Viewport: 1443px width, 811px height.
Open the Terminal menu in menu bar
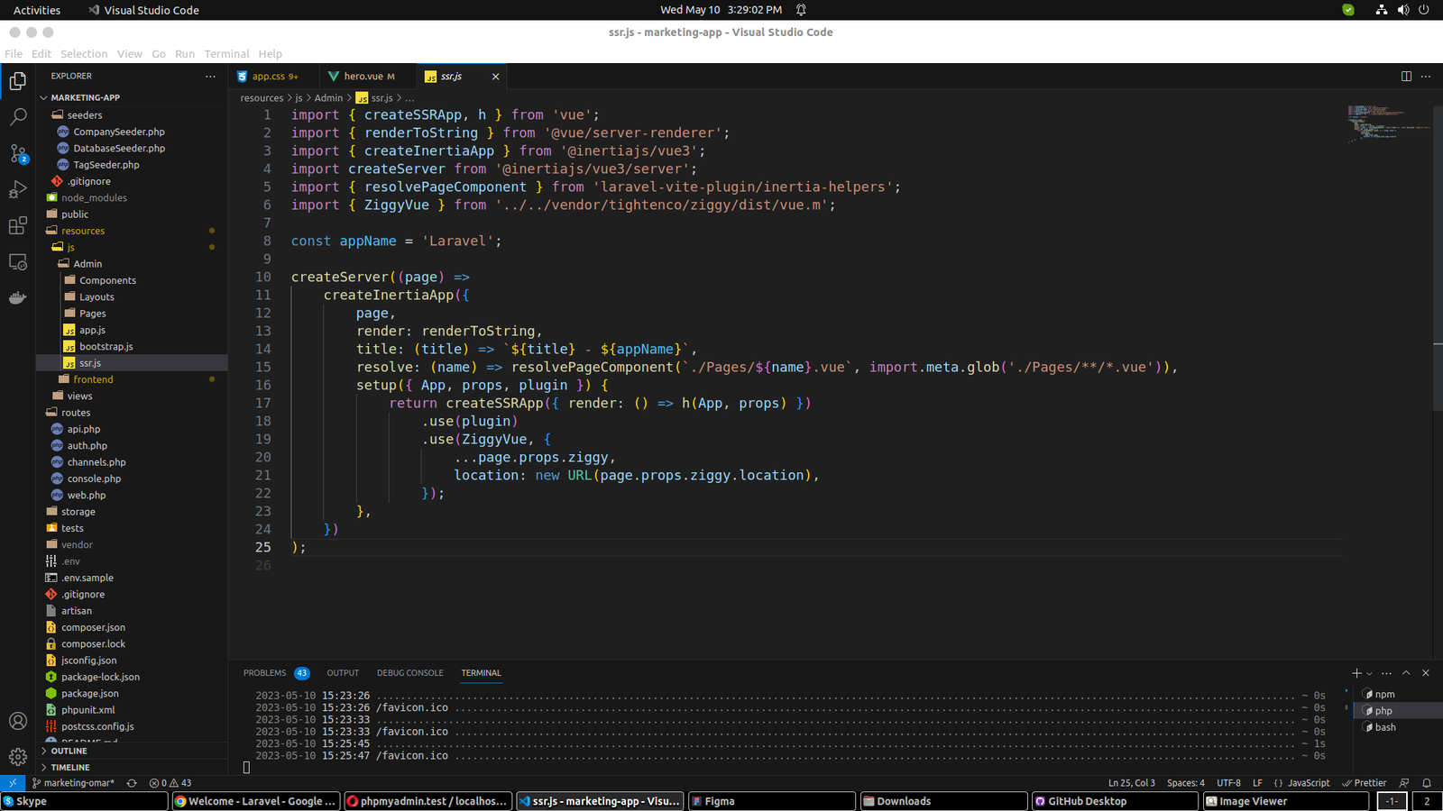(226, 54)
